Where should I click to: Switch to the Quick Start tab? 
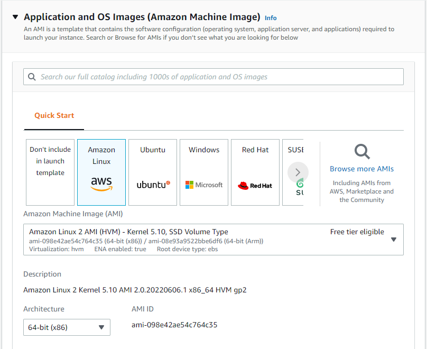pos(54,115)
